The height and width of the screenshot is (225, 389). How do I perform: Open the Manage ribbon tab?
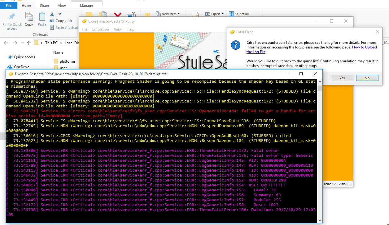(86, 5)
